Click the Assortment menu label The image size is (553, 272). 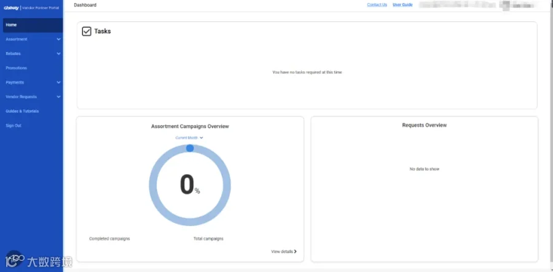tap(17, 39)
